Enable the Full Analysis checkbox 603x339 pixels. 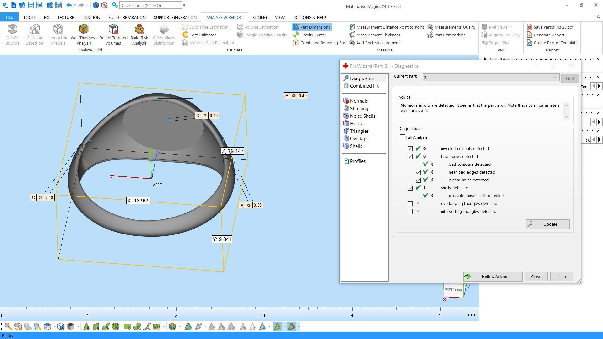(402, 137)
